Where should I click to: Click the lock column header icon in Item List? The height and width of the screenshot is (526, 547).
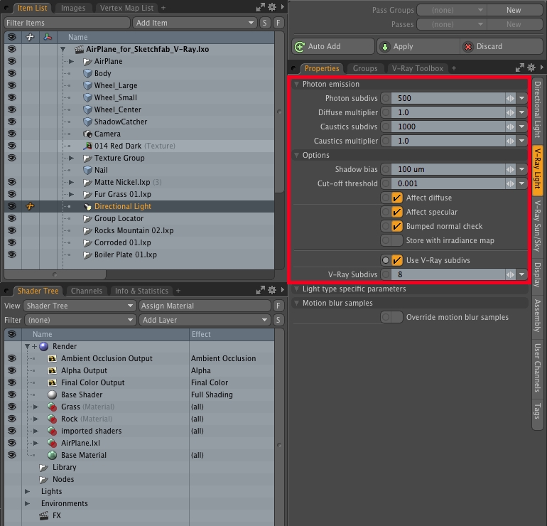click(x=31, y=37)
